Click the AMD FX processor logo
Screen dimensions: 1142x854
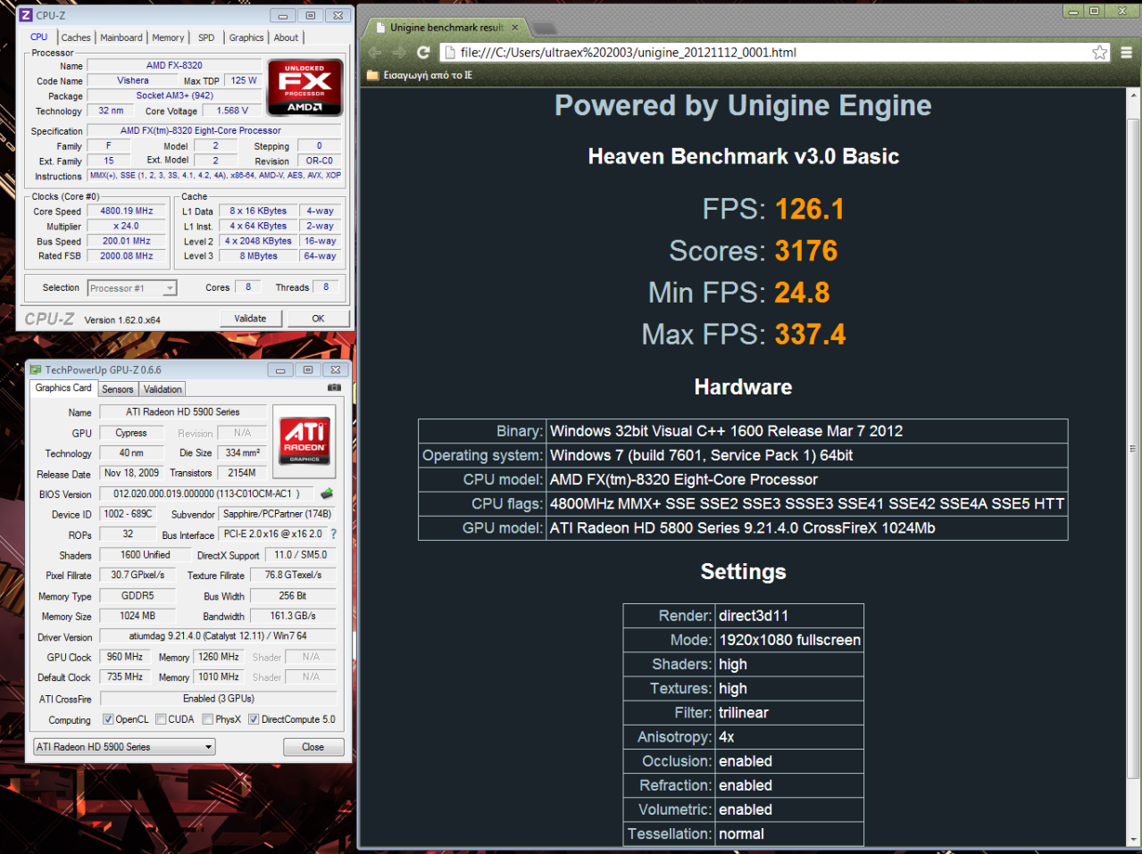click(305, 87)
